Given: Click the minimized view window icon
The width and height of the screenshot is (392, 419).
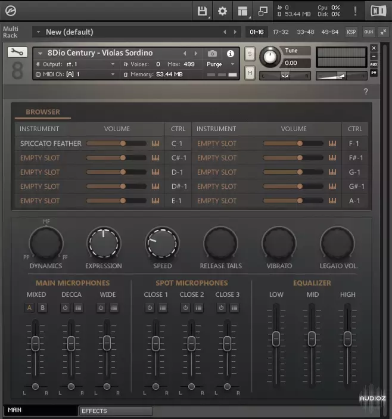Looking at the screenshot, I should tap(263, 11).
